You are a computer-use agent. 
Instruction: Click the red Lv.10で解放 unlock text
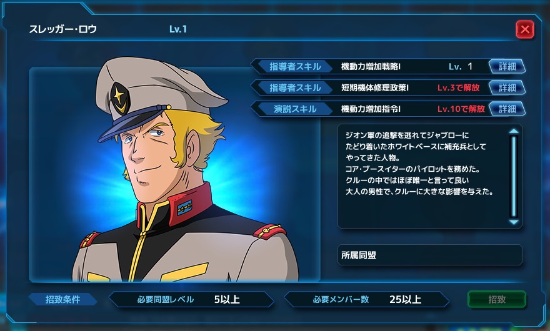pyautogui.click(x=461, y=109)
